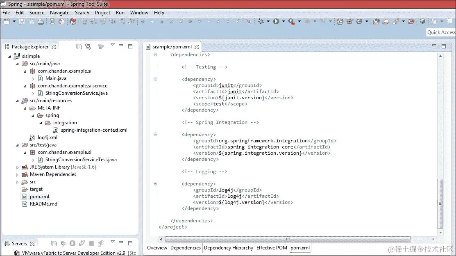Screen dimensions: 456x256
Task: Click the Debug bug icon
Action: (x=261, y=22)
